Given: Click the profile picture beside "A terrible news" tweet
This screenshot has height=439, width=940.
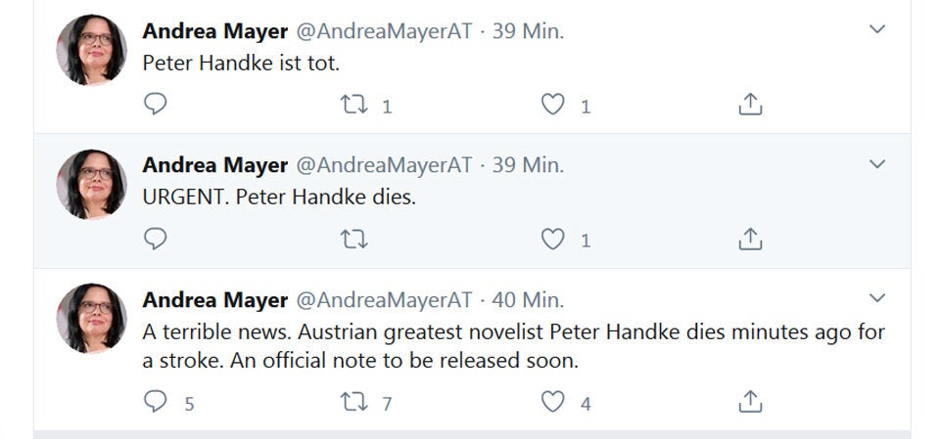Looking at the screenshot, I should pos(91,318).
